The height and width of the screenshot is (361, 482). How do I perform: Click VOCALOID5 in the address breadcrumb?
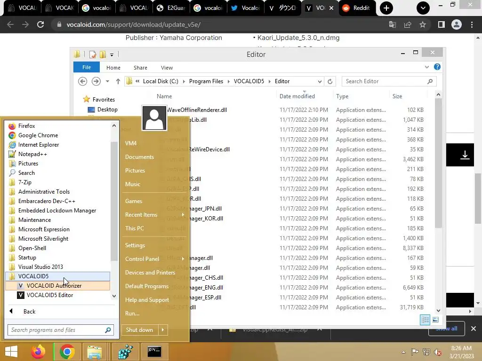249,81
